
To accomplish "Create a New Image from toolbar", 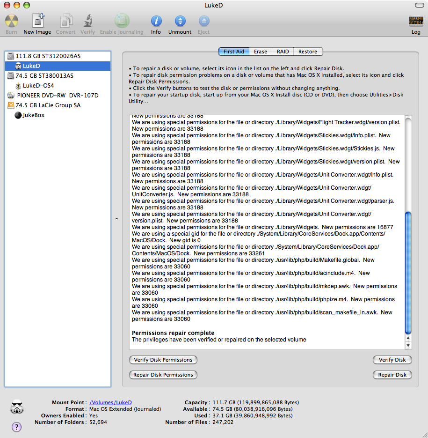I will pyautogui.click(x=37, y=21).
